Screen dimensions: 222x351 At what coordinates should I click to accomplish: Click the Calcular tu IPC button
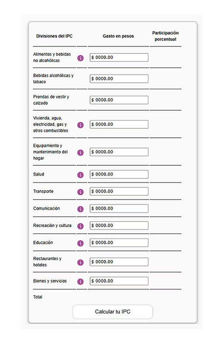pos(113,312)
